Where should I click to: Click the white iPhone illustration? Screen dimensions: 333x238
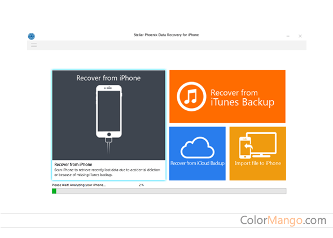109,111
